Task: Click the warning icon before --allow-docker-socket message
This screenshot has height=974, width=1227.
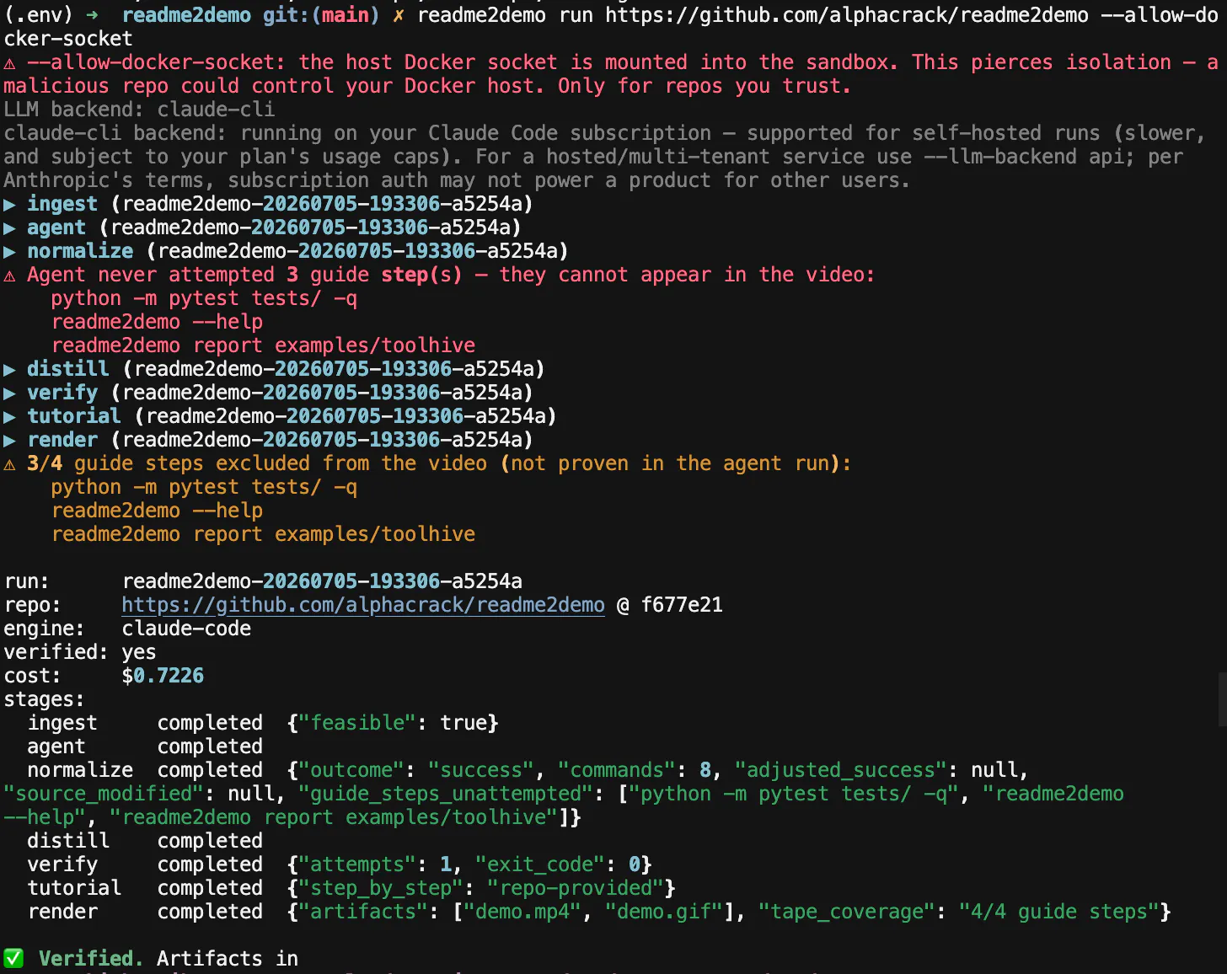Action: tap(9, 63)
